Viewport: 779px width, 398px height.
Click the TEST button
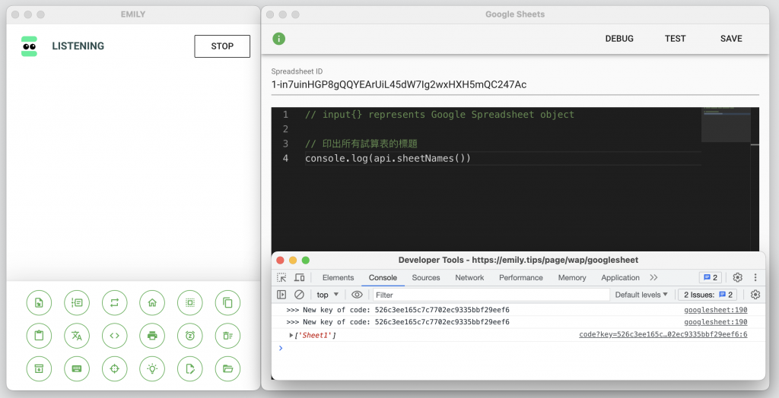click(x=676, y=39)
